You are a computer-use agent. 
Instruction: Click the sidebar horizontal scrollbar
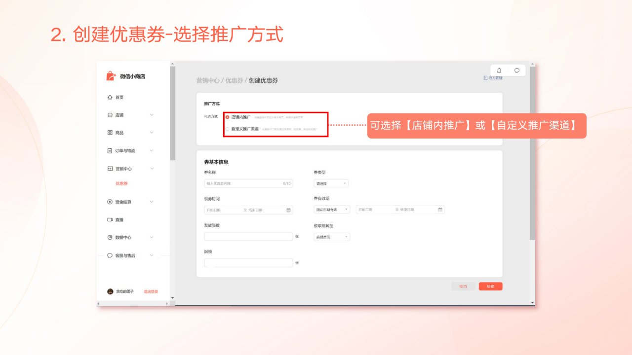pos(132,303)
